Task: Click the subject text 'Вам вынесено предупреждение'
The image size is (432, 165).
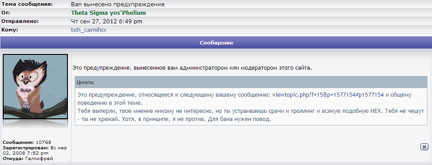Action: coord(117,4)
